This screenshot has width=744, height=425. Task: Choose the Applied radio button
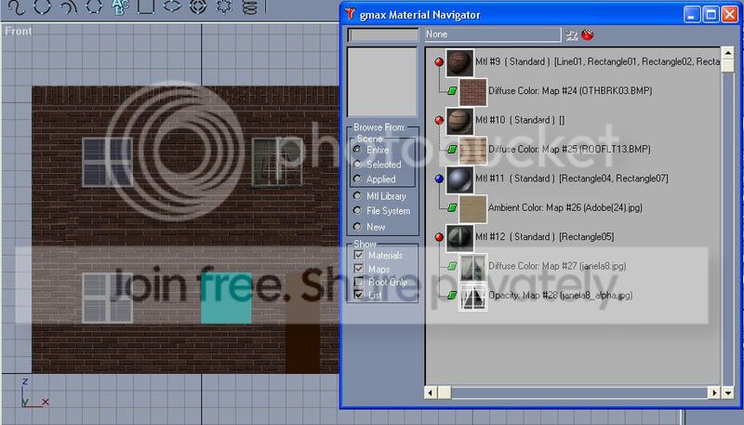point(357,179)
